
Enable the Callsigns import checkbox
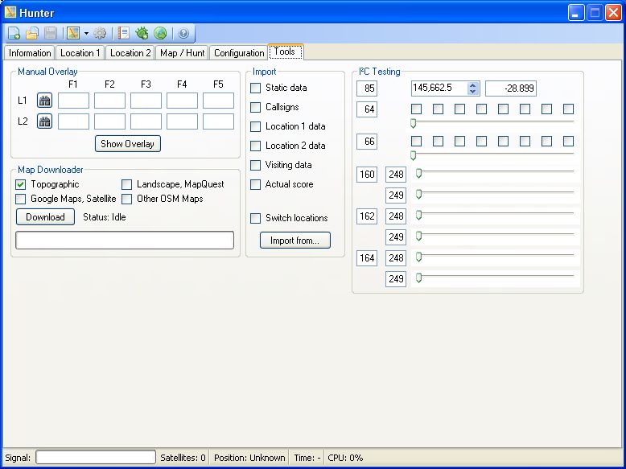pyautogui.click(x=256, y=107)
